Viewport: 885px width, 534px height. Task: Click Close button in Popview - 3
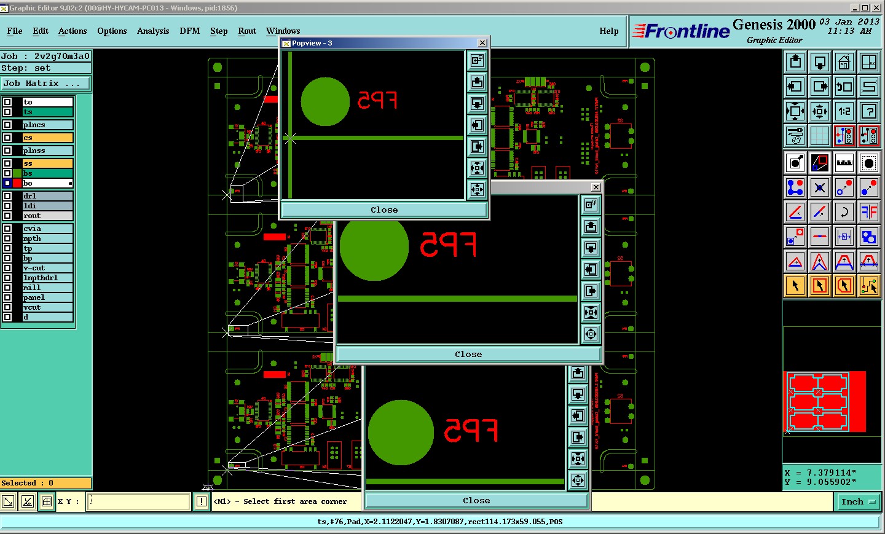point(384,210)
